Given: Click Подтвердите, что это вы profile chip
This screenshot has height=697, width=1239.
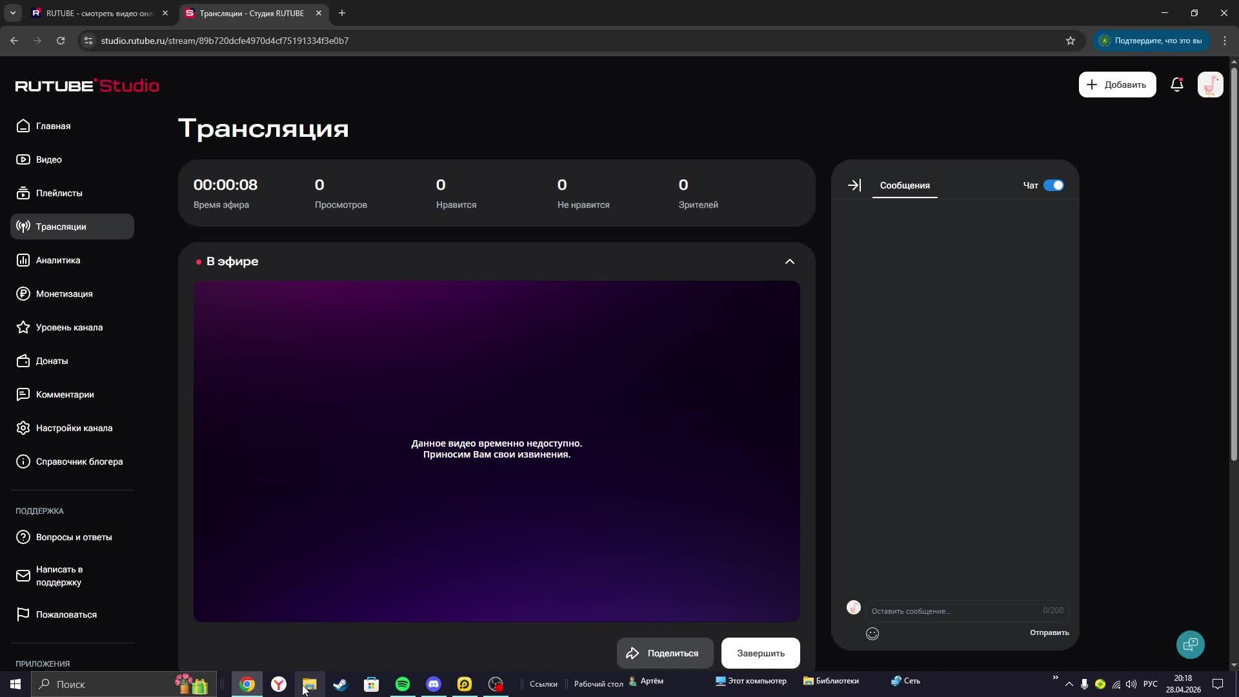Looking at the screenshot, I should click(1151, 41).
